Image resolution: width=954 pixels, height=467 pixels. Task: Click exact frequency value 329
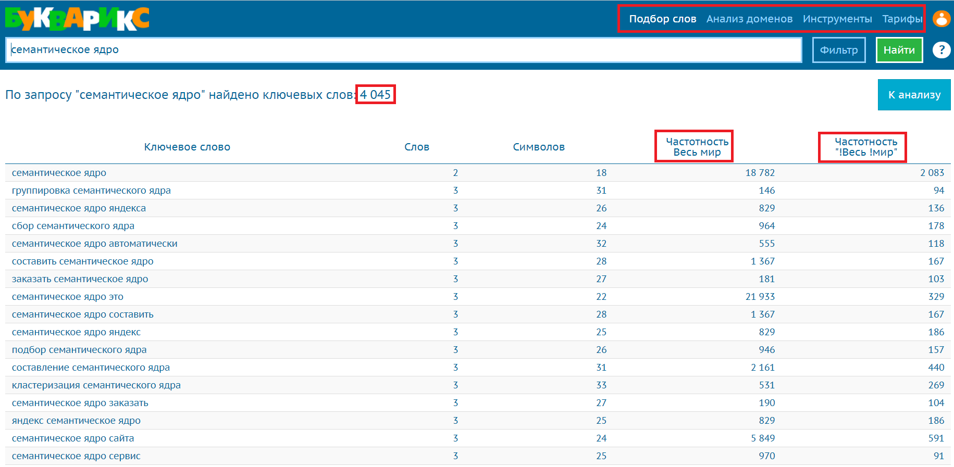coord(936,297)
